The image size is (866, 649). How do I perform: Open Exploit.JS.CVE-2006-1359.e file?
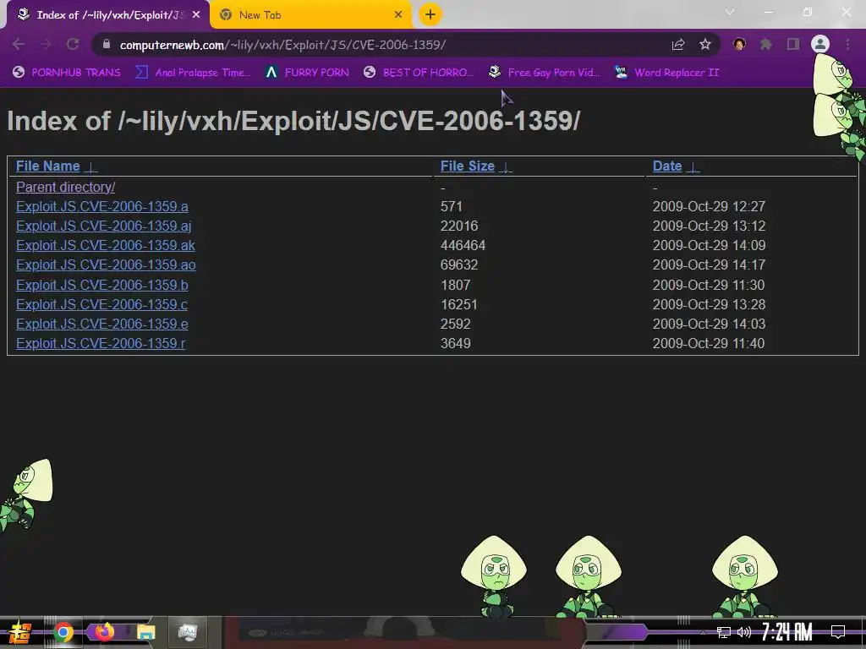(x=102, y=324)
